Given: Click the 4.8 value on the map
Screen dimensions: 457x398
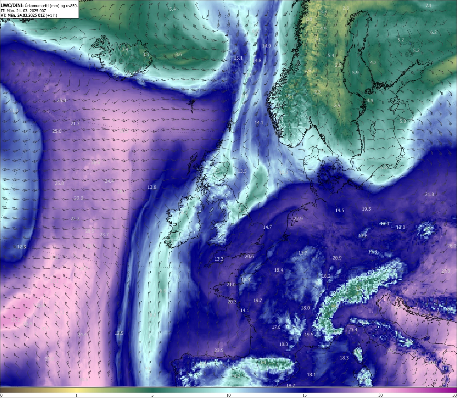Looking at the screenshot, I should pos(258,60).
